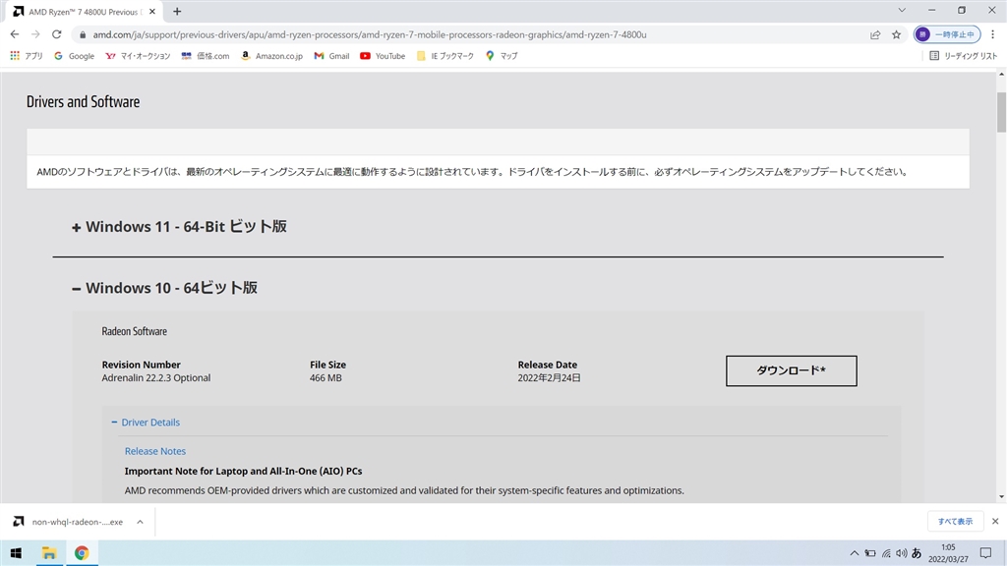The width and height of the screenshot is (1007, 566).
Task: Click the Adrenalin 22.2.3 Optional text
Action: point(156,378)
